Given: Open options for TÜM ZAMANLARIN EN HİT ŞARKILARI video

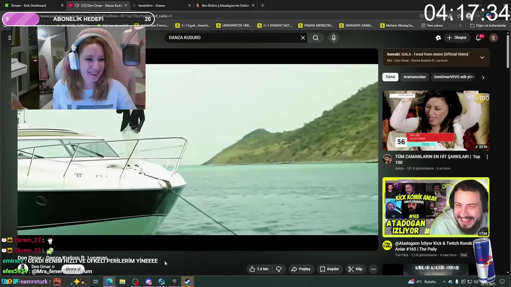Looking at the screenshot, I should [x=487, y=157].
